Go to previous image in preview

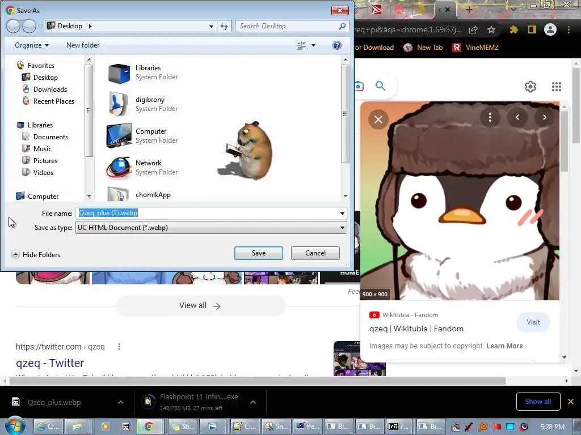click(x=517, y=117)
